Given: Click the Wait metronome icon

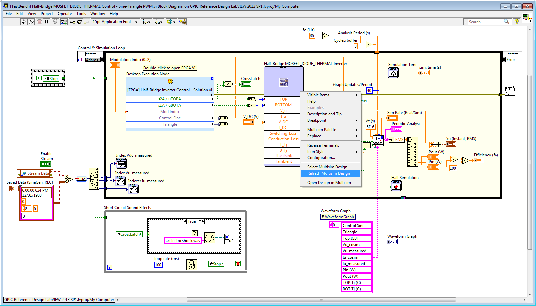Looking at the screenshot, I should tap(192, 265).
